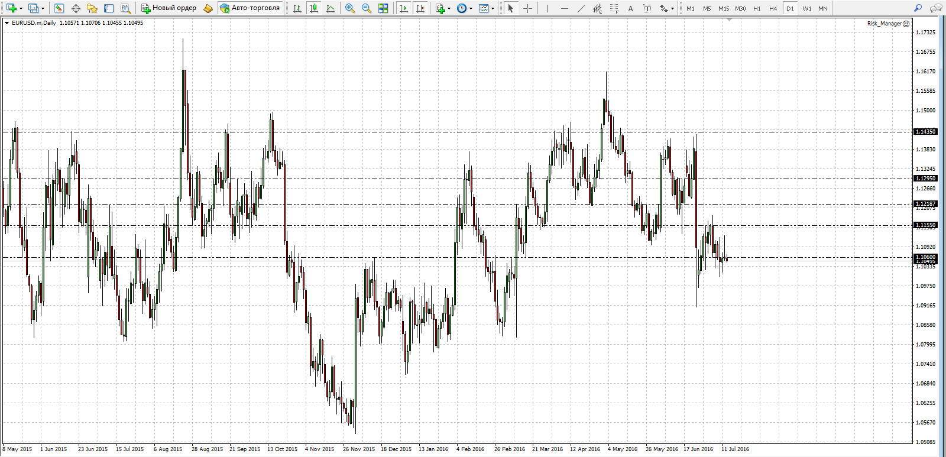The height and width of the screenshot is (457, 946).
Task: Click the EURUSD.m,Daily chart title text
Action: pyautogui.click(x=34, y=23)
